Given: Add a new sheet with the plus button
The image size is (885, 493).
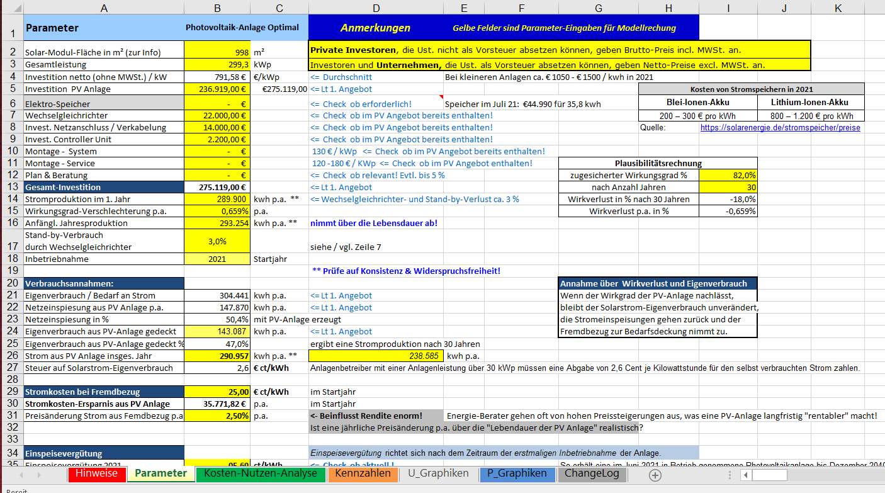Looking at the screenshot, I should tap(655, 475).
